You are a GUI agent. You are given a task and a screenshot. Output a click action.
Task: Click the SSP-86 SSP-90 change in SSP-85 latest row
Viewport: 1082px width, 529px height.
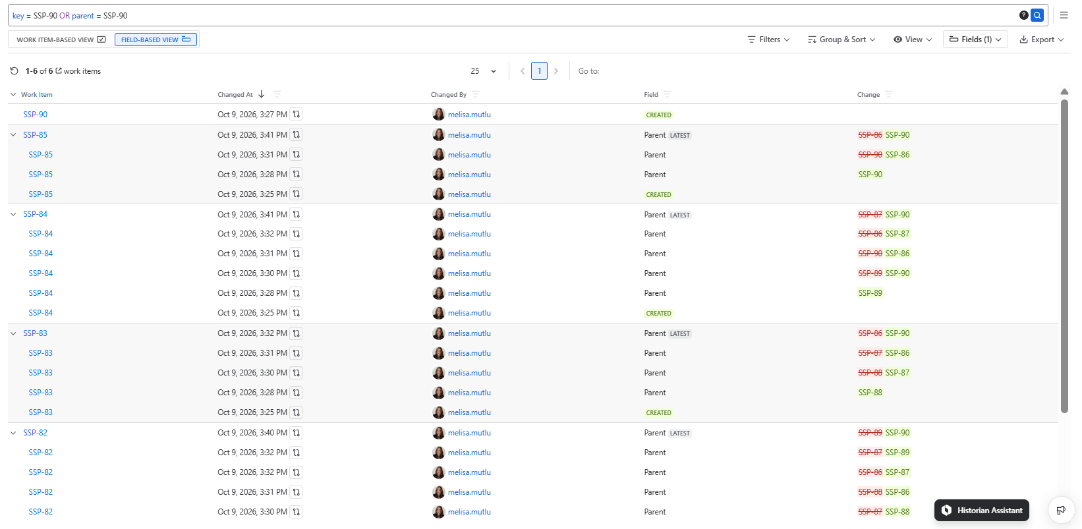tap(884, 134)
